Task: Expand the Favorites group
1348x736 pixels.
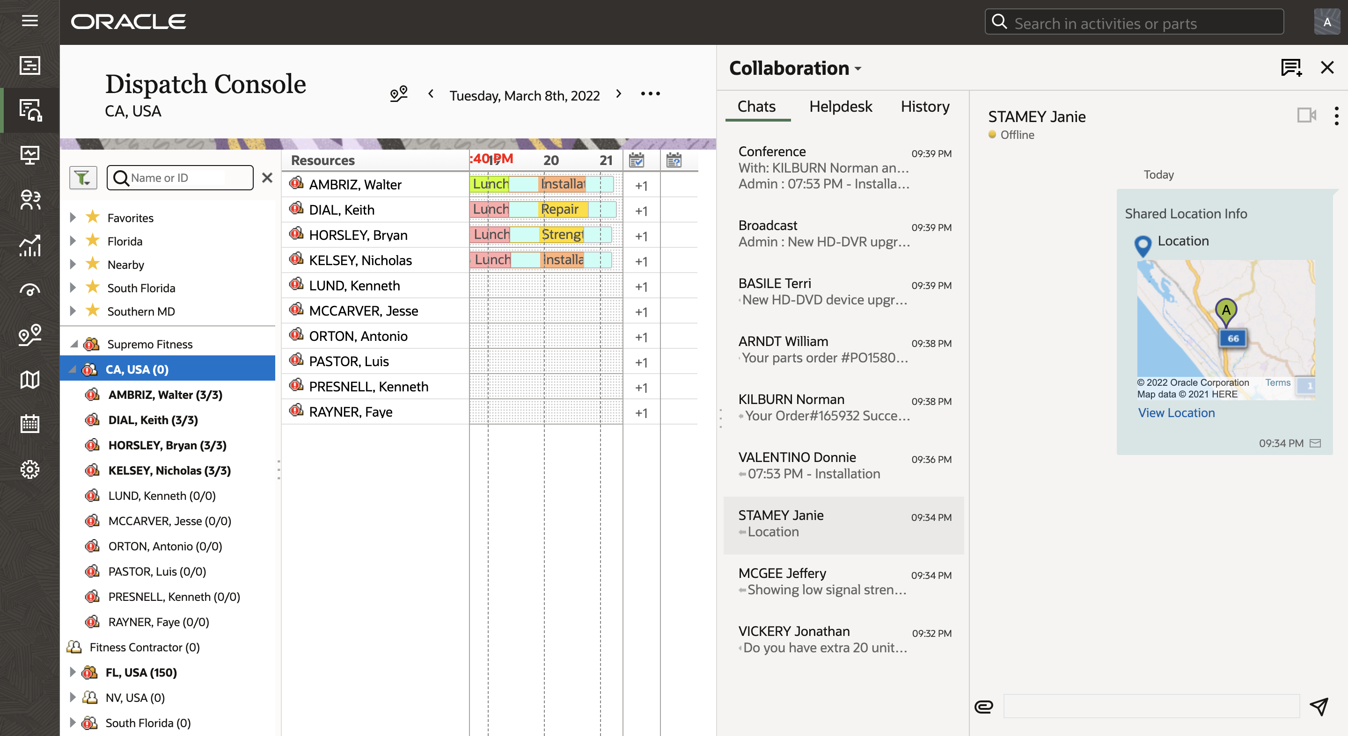Action: click(73, 217)
